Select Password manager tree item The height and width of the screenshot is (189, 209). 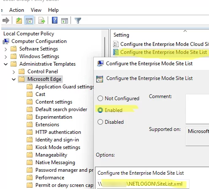pyautogui.click(x=64, y=170)
